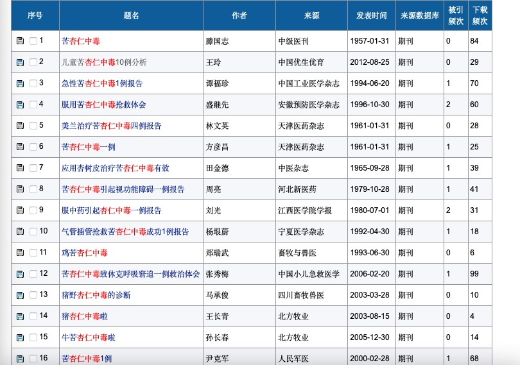Click download count 99
The width and height of the screenshot is (520, 365).
[x=474, y=274]
